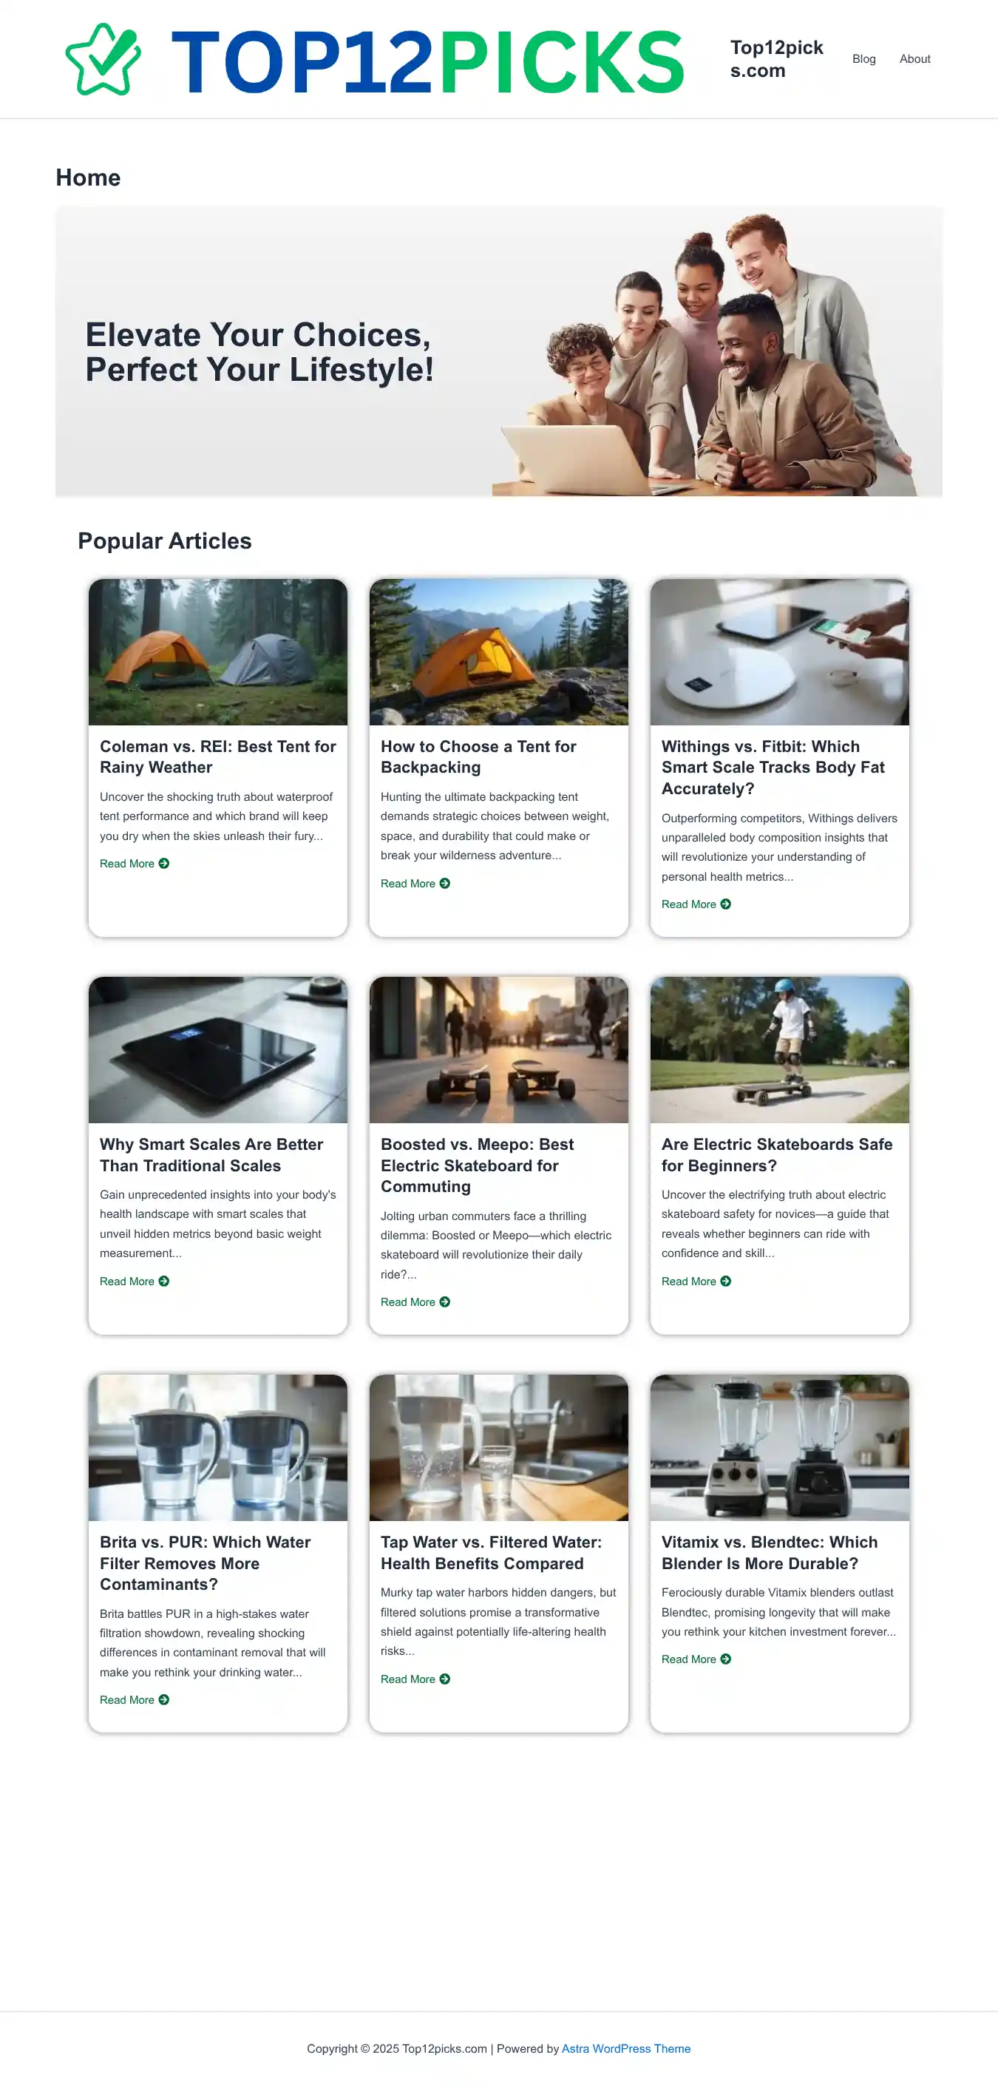Click arrow icon under Electric Skateboards Safe article
The image size is (998, 2086).
click(x=725, y=1281)
